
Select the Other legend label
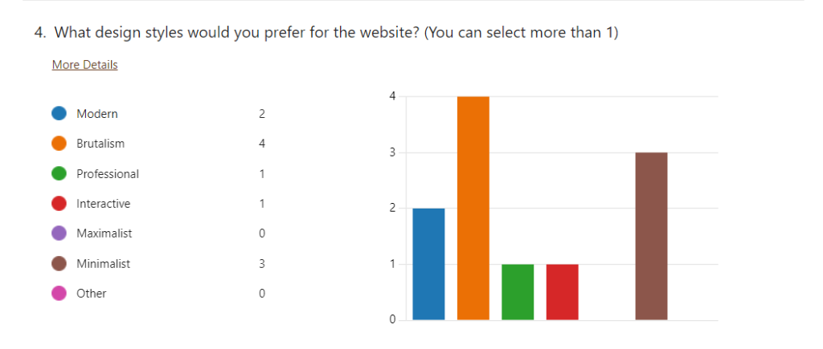click(92, 294)
